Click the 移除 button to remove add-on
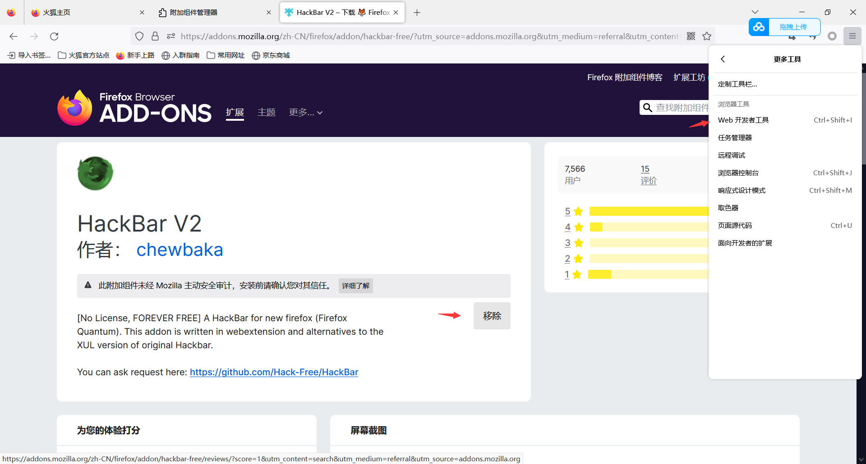Image resolution: width=866 pixels, height=464 pixels. point(492,316)
